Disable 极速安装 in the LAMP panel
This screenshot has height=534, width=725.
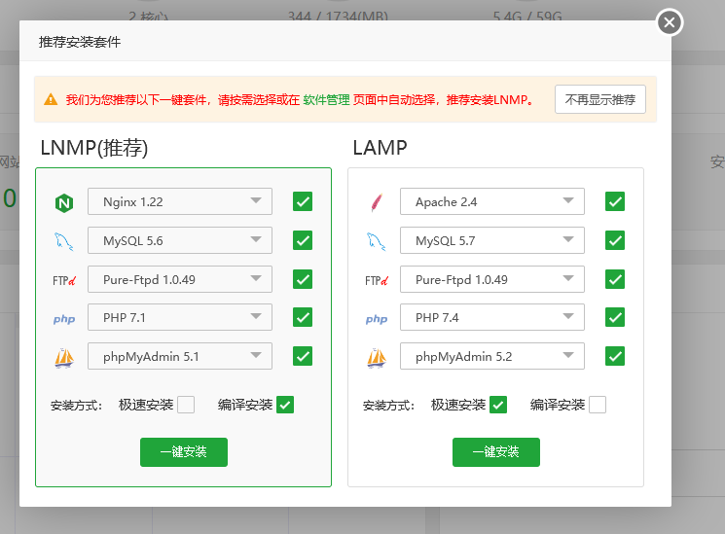click(x=498, y=405)
